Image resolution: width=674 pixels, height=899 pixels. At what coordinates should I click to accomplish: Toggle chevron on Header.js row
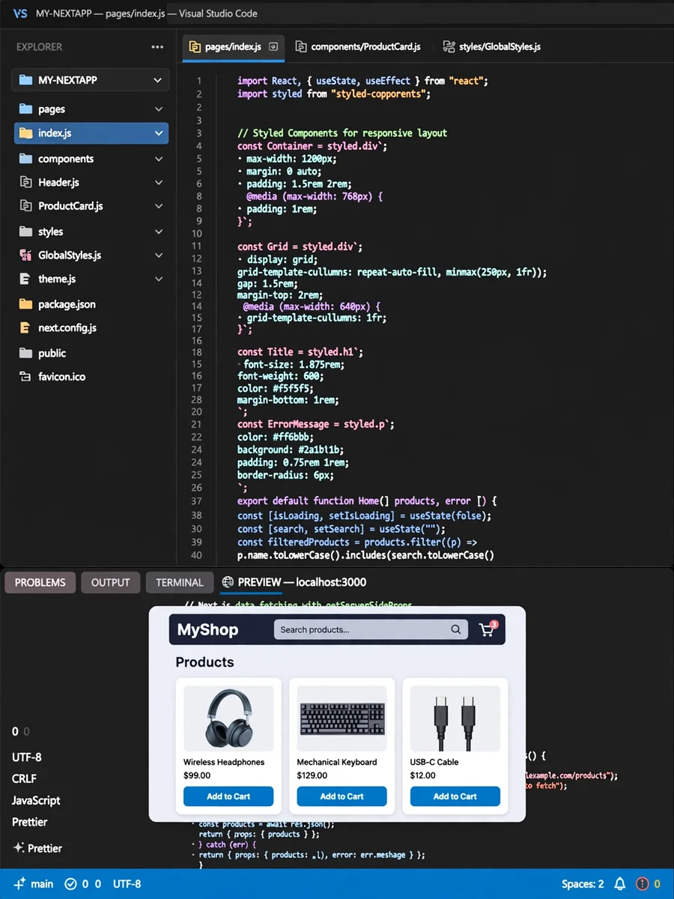click(x=159, y=182)
